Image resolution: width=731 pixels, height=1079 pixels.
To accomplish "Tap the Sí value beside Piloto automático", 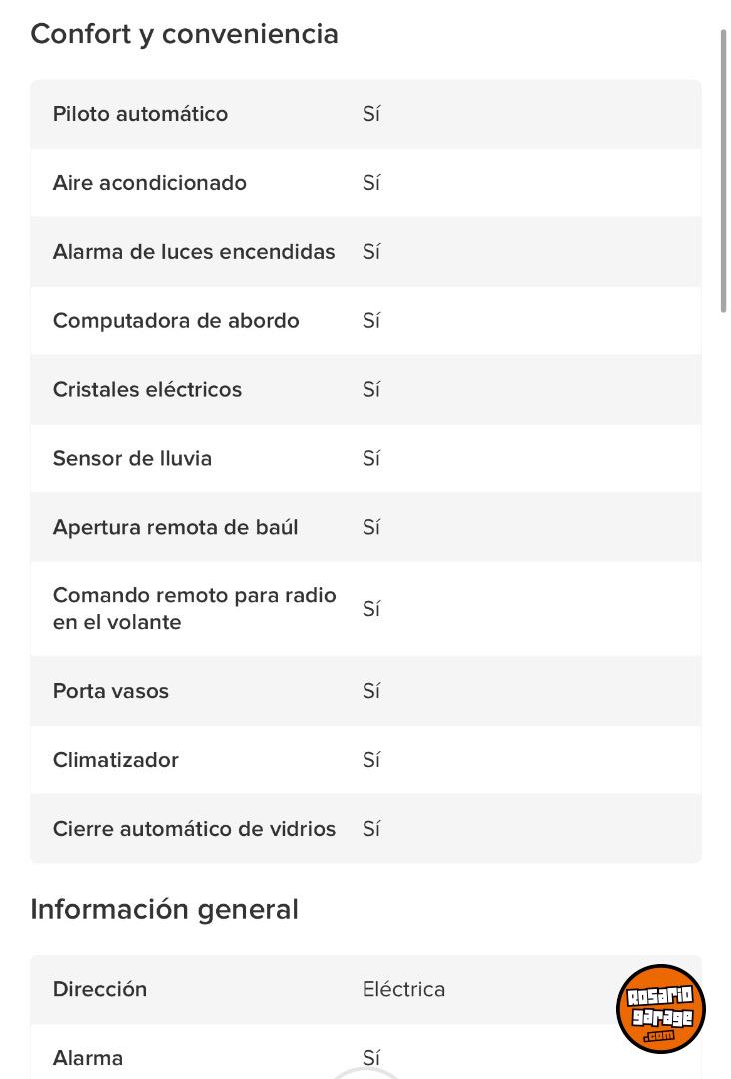I will (x=371, y=114).
